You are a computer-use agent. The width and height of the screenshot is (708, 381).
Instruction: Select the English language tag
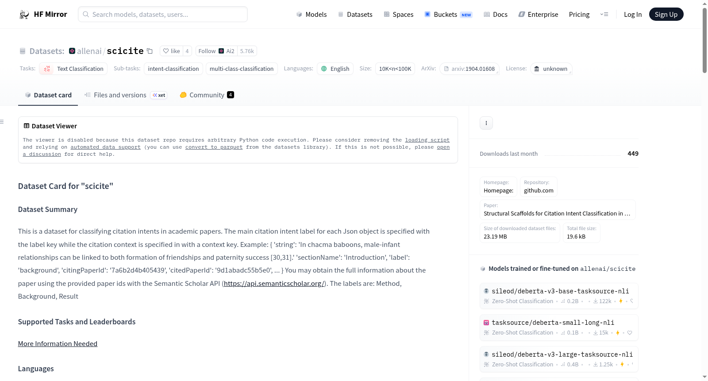pyautogui.click(x=335, y=69)
